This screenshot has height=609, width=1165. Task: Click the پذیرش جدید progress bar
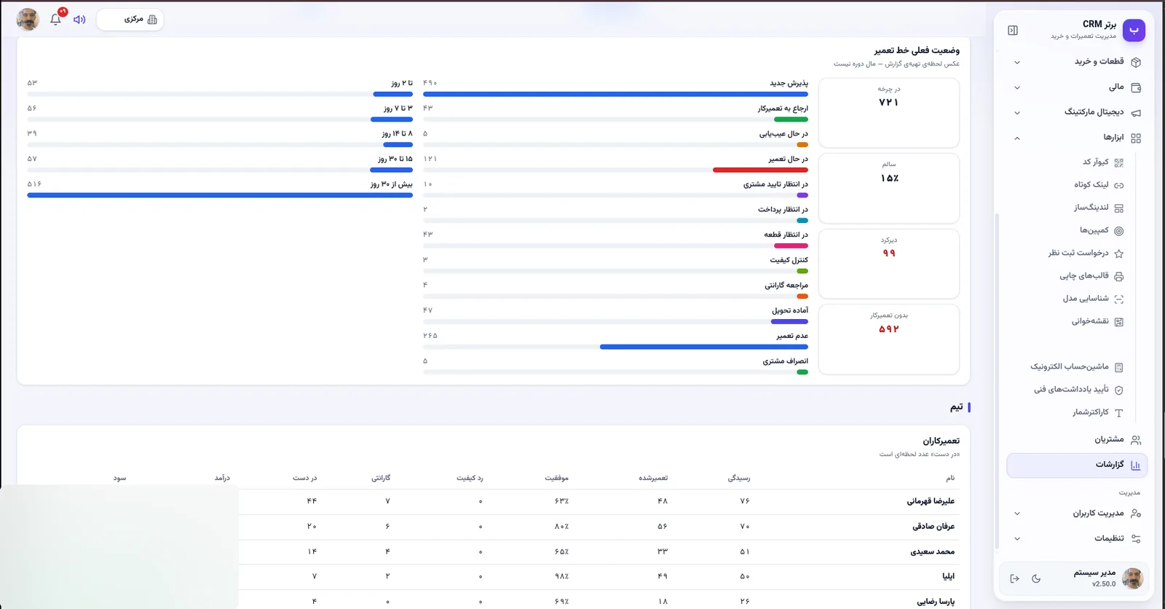click(616, 94)
